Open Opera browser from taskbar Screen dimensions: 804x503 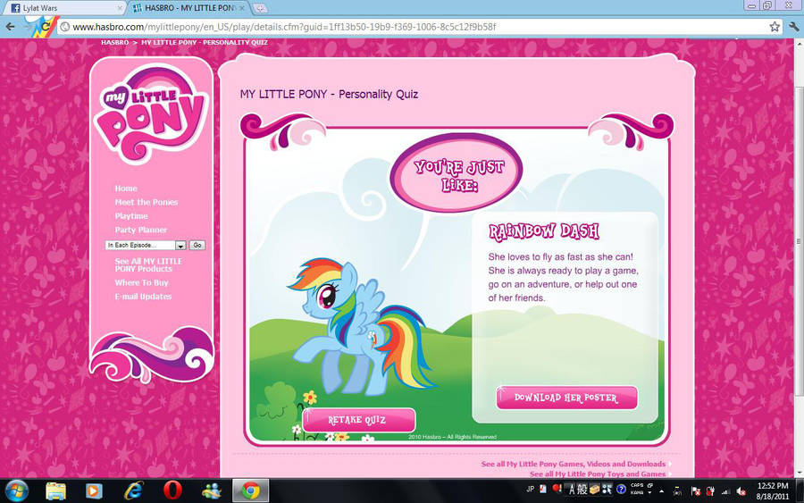pos(172,491)
